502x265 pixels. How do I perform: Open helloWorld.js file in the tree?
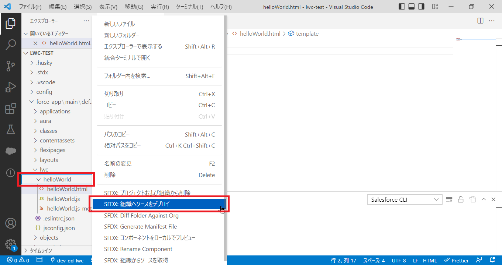[x=63, y=199]
